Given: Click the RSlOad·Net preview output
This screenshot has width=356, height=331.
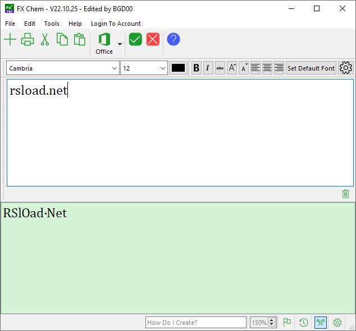Looking at the screenshot, I should coord(35,213).
